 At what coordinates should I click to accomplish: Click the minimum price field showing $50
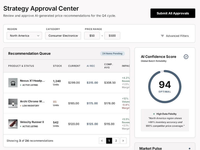[x=92, y=35]
